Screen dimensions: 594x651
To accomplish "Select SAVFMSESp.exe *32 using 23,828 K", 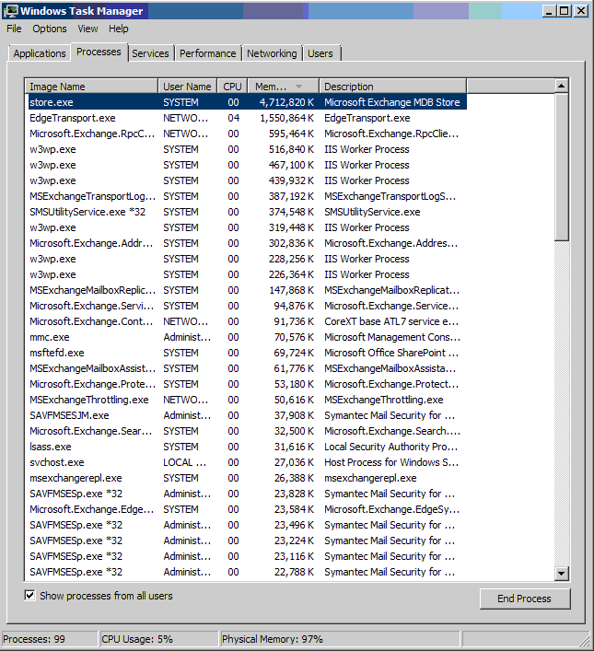I will coord(248,494).
